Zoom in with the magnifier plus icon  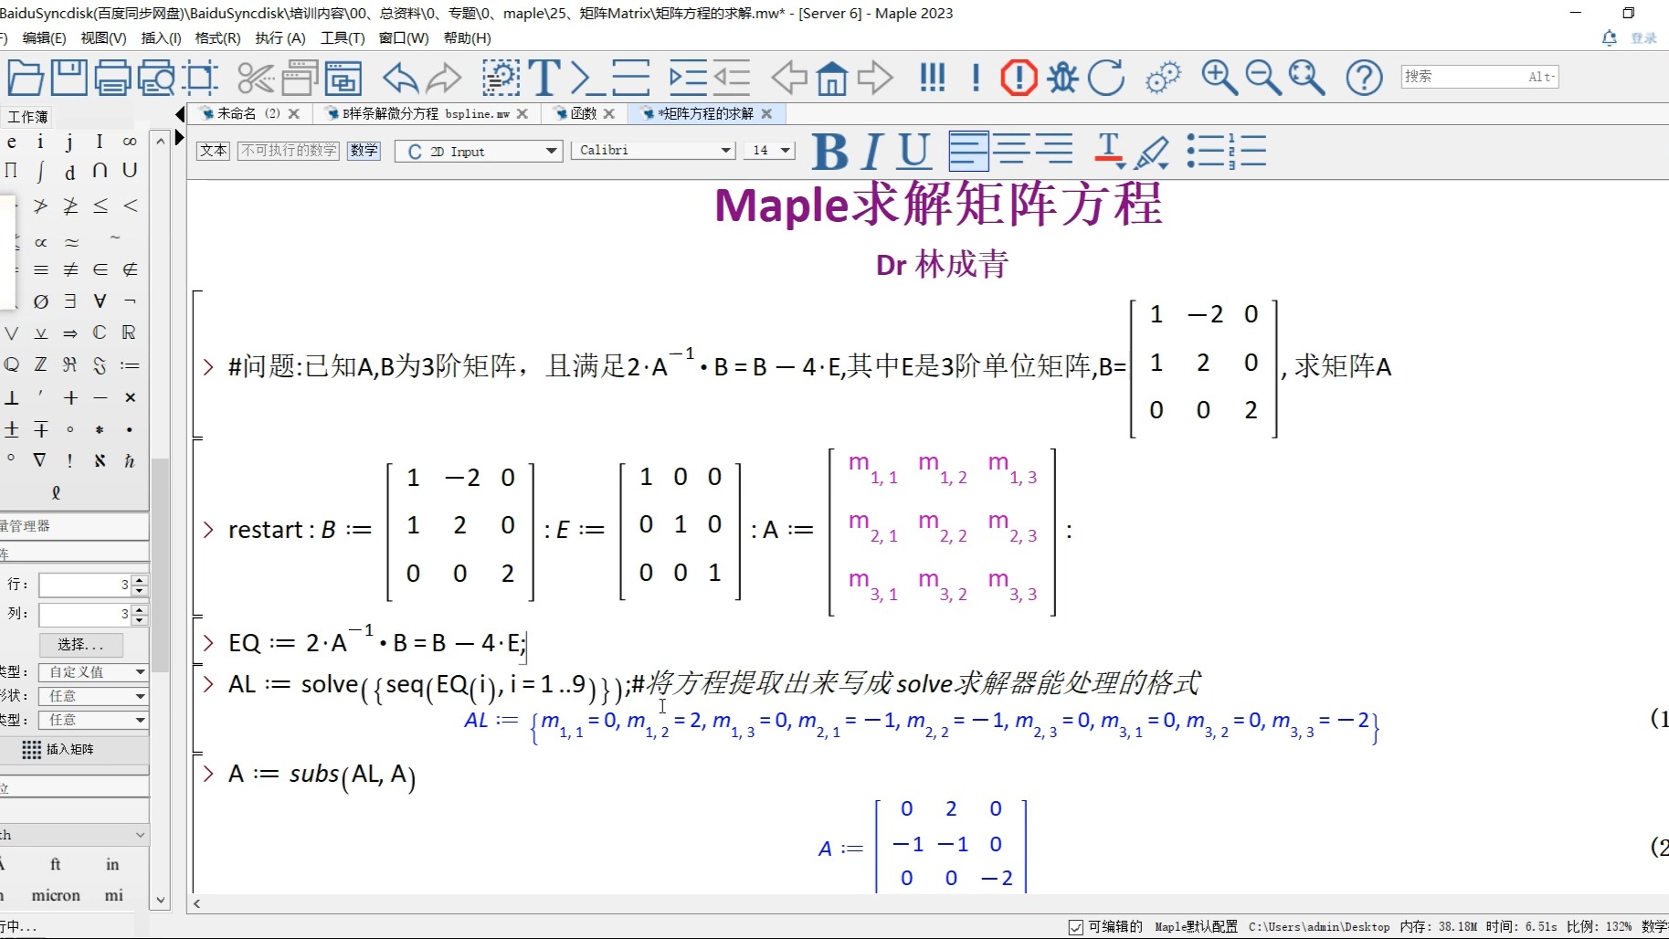pos(1220,78)
